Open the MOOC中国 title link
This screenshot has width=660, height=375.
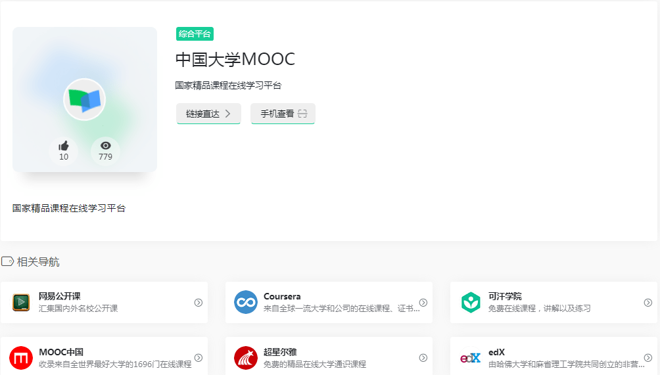point(61,352)
